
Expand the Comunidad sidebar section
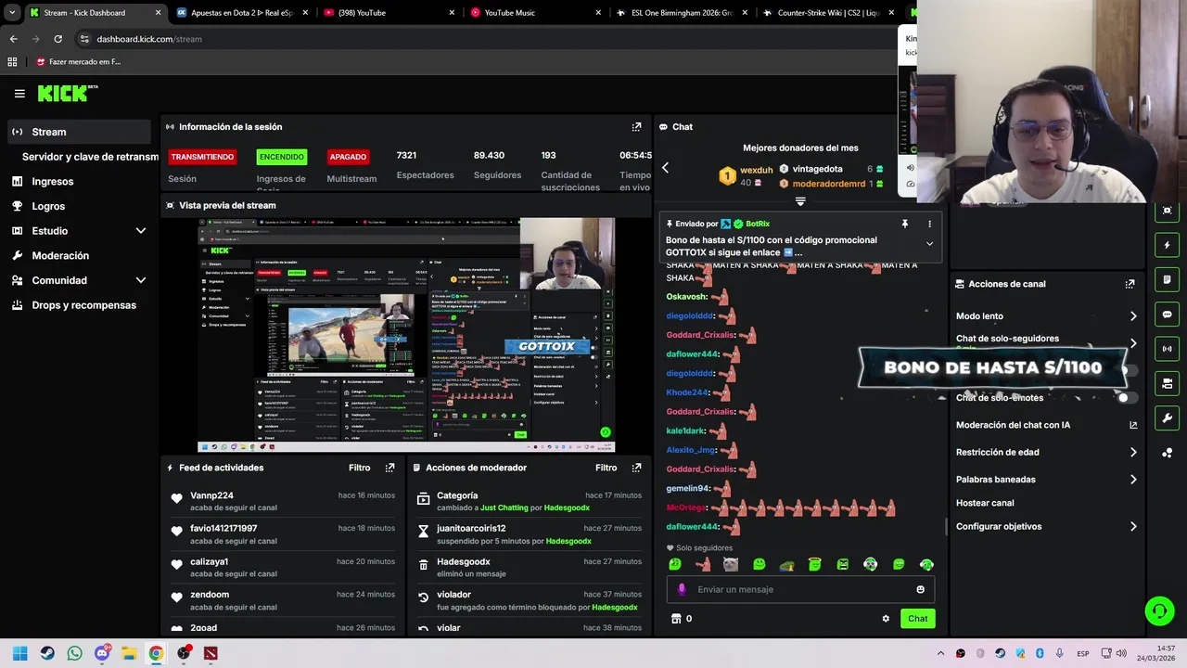[x=141, y=280]
